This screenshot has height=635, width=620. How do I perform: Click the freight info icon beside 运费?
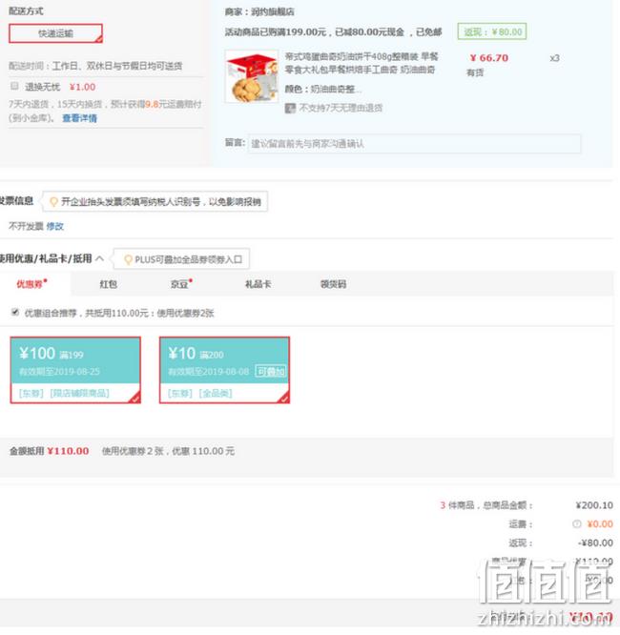pos(576,524)
